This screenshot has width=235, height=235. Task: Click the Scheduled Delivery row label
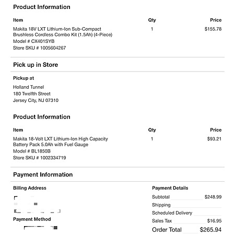tap(172, 213)
